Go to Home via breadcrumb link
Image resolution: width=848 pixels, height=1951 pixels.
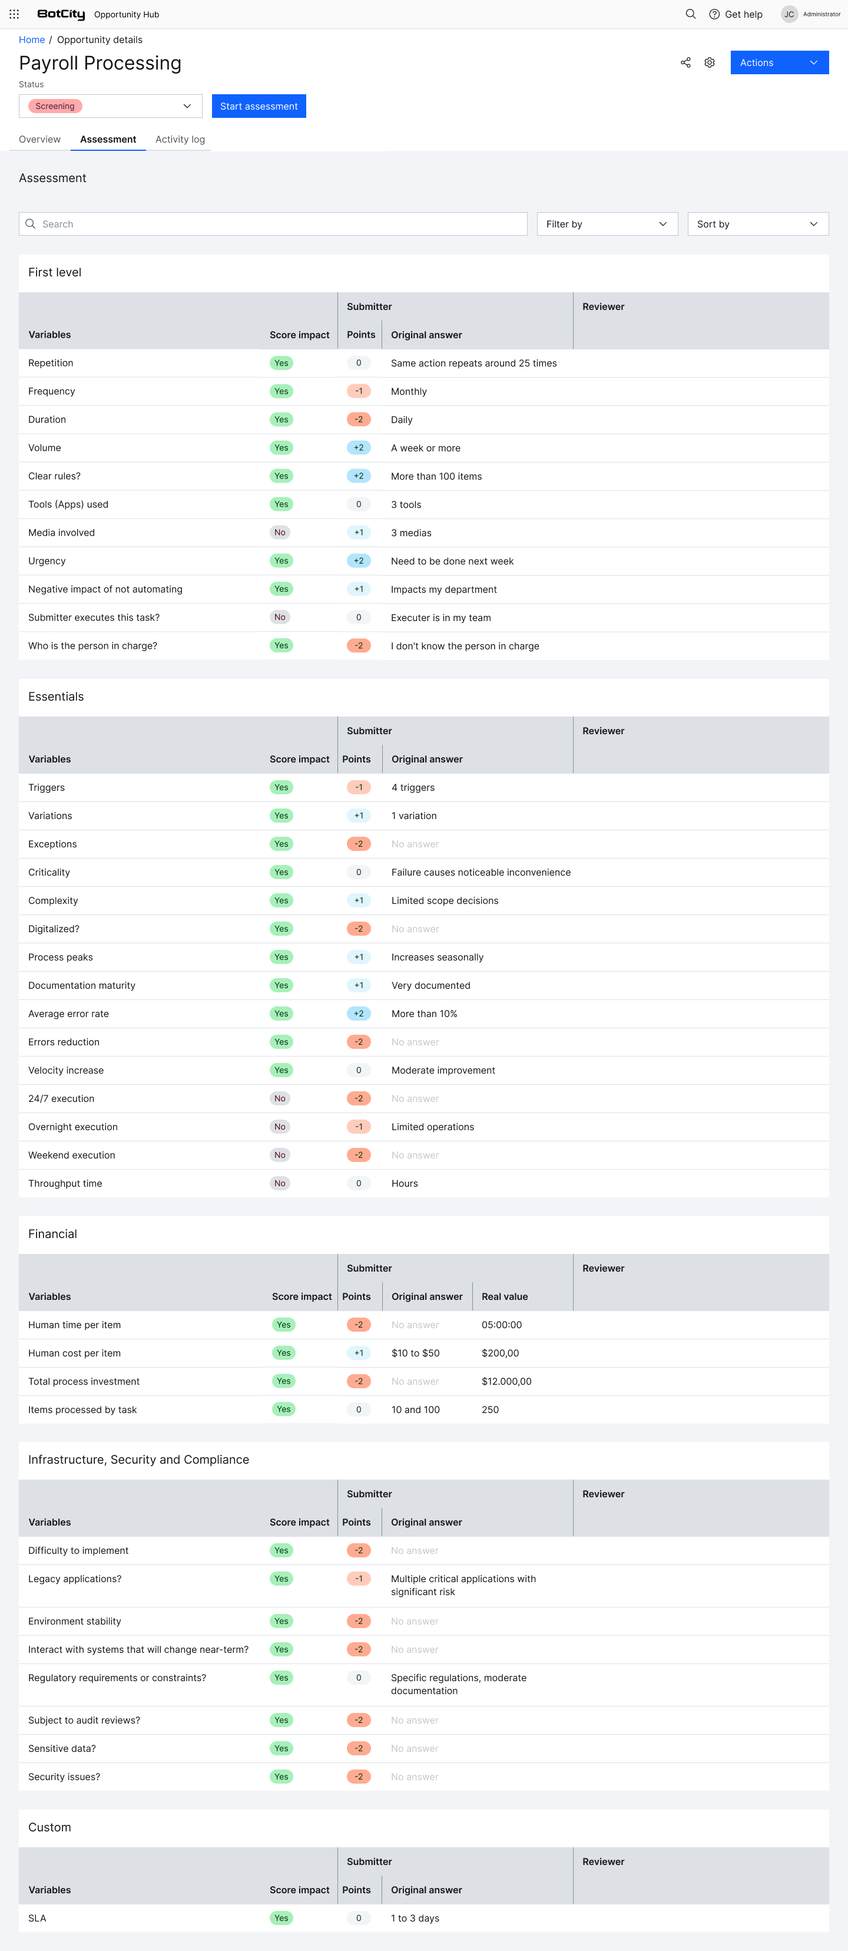[31, 40]
